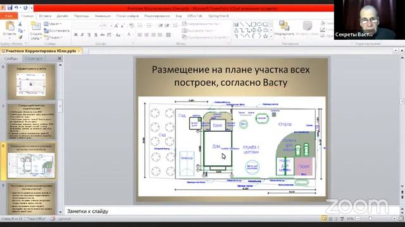Toggle justify text alignment button
Image resolution: width=405 pixels, height=227 pixels.
[160, 35]
